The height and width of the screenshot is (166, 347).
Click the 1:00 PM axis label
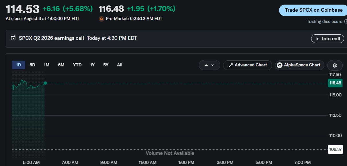186,163
